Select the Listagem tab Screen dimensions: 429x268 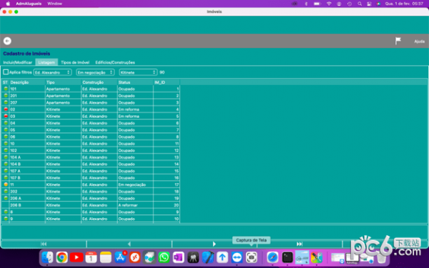pos(46,62)
